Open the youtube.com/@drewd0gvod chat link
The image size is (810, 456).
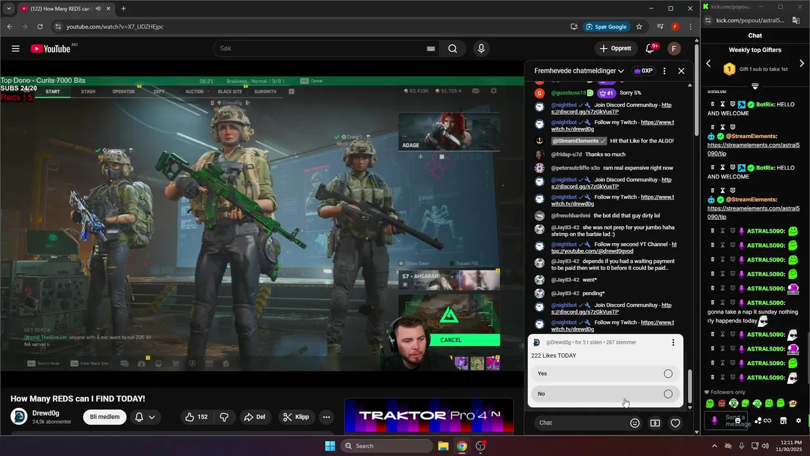click(x=614, y=248)
